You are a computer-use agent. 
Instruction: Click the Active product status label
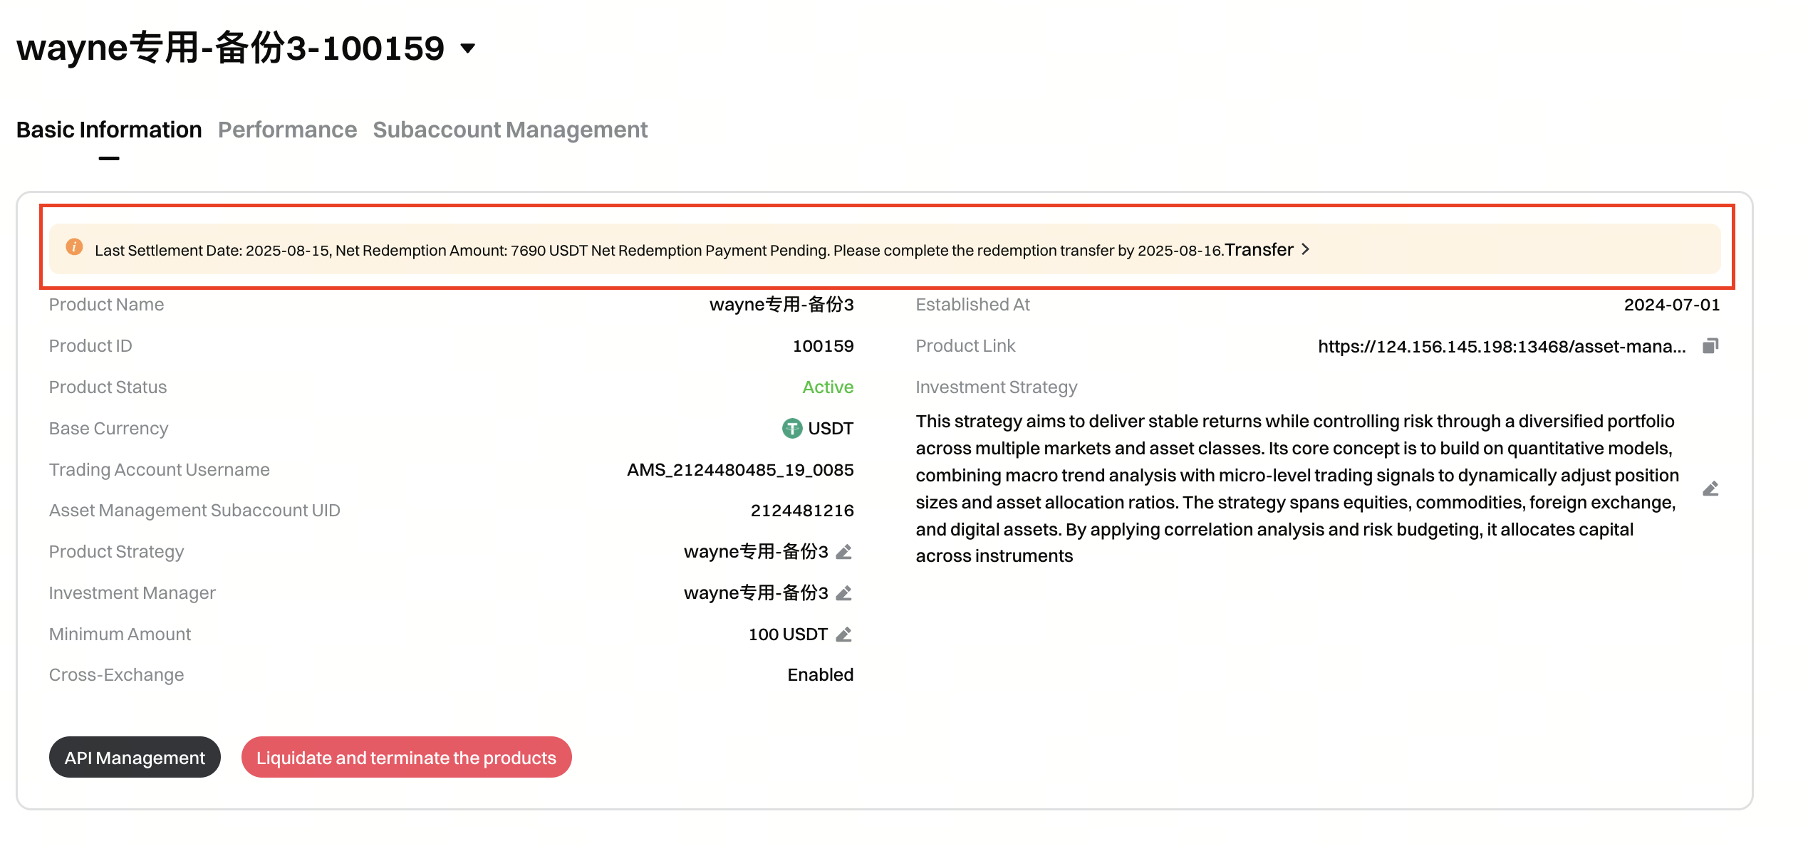pyautogui.click(x=827, y=387)
